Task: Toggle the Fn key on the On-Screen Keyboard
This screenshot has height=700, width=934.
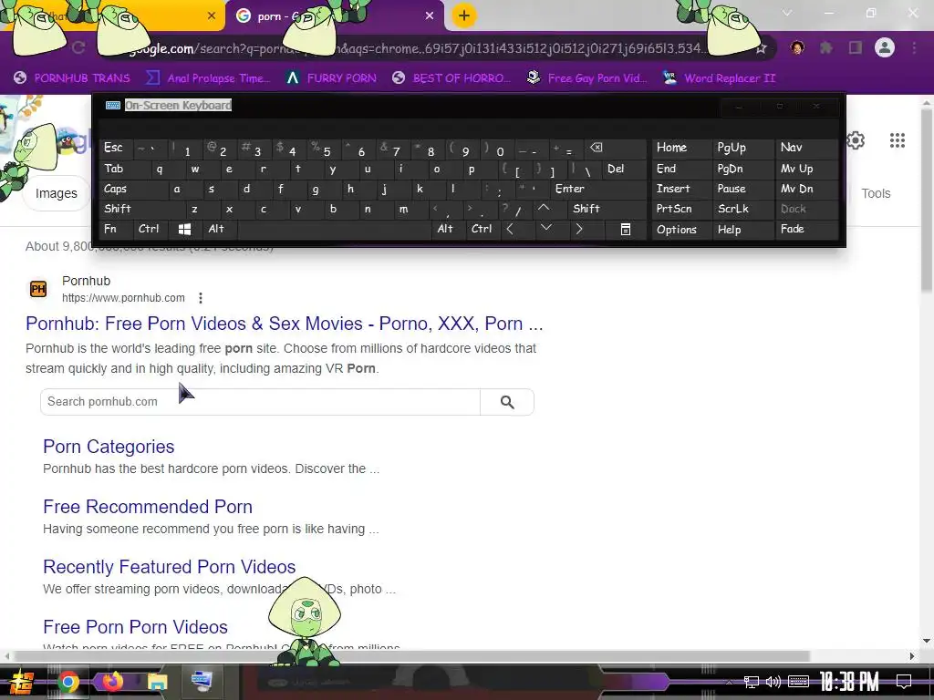Action: pos(116,229)
